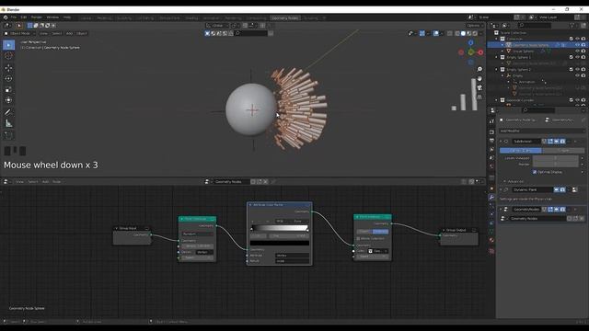589x331 pixels.
Task: Select the Add Cube tool
Action: click(8, 135)
